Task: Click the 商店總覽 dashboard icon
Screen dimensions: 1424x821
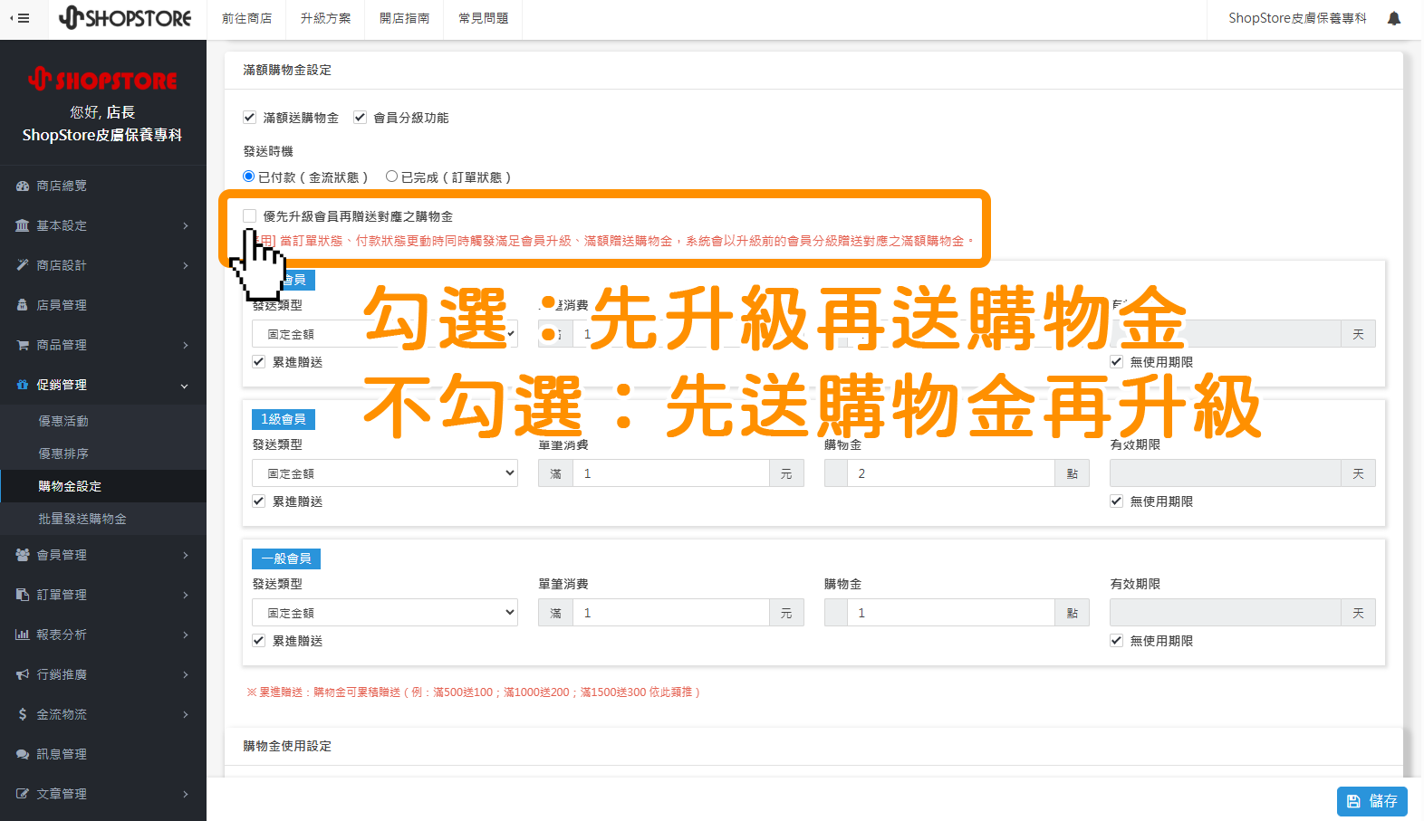Action: point(23,186)
